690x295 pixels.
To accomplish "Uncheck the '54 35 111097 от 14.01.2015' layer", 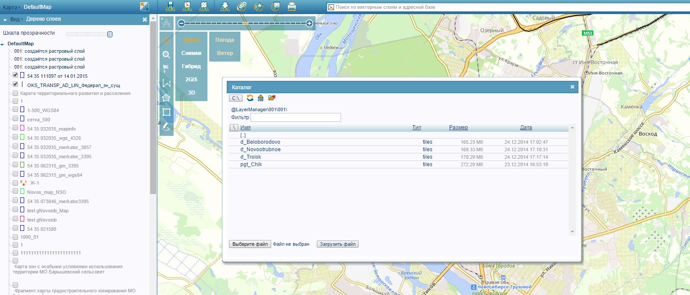I will point(15,75).
